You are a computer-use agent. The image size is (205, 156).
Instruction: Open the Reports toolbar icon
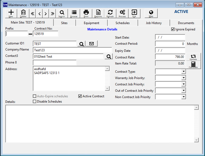(x=98, y=13)
